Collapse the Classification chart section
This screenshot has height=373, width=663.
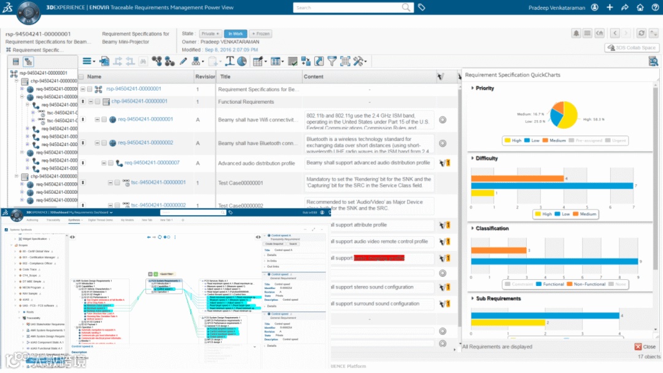472,228
